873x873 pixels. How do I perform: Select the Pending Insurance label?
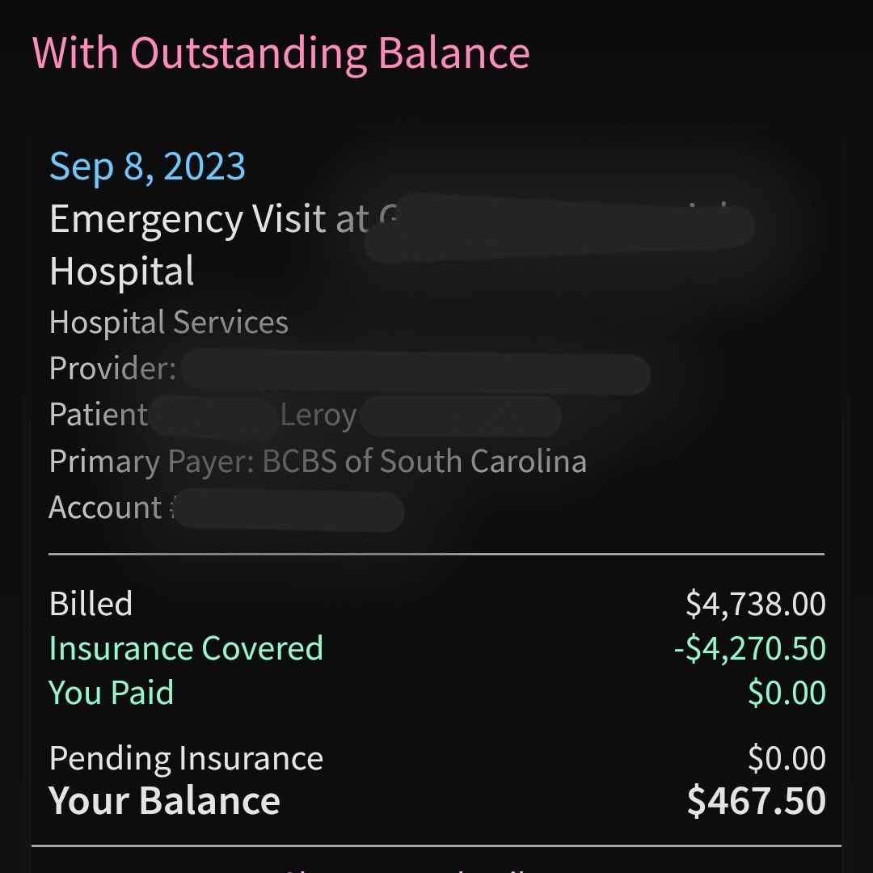[186, 757]
